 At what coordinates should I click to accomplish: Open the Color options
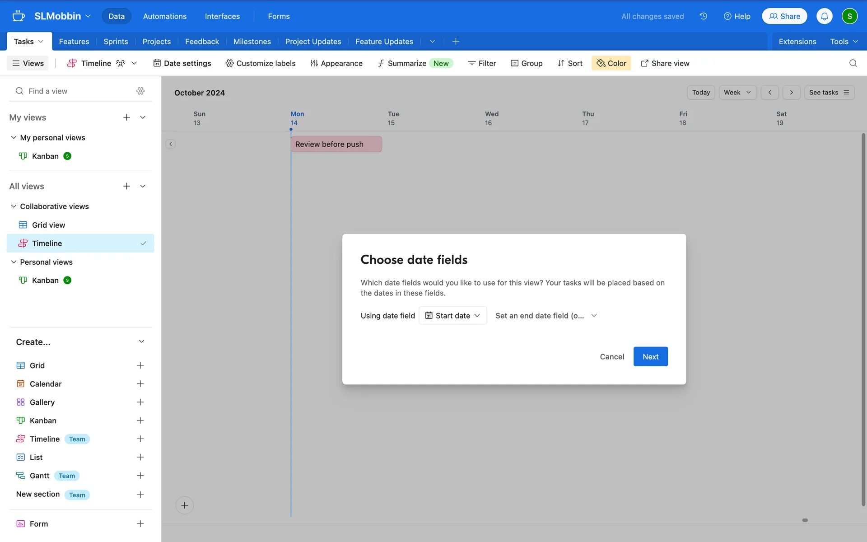pyautogui.click(x=611, y=63)
